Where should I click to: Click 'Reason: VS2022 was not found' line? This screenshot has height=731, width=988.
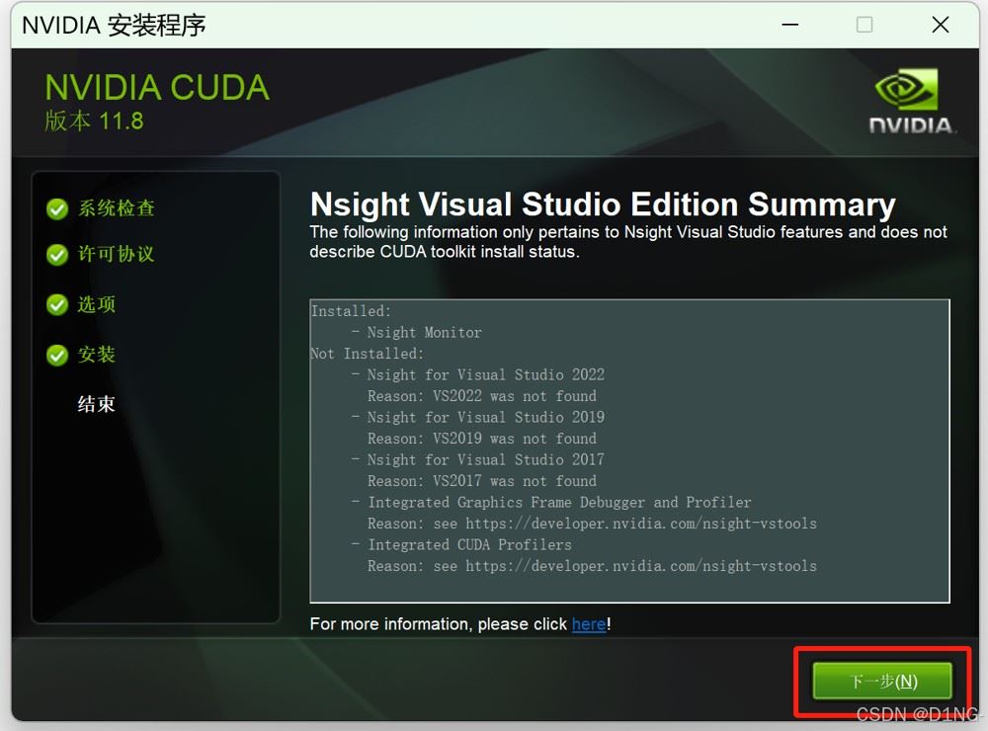[x=482, y=396]
